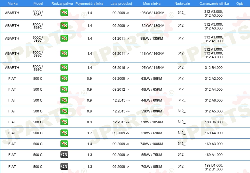Select the 74kW / 100KM cell
Screen dimensions: 250x173
(x=152, y=144)
